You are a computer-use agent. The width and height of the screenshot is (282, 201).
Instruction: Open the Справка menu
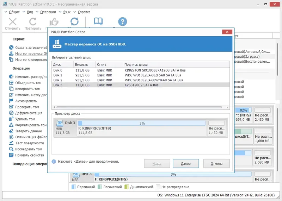[x=84, y=12]
